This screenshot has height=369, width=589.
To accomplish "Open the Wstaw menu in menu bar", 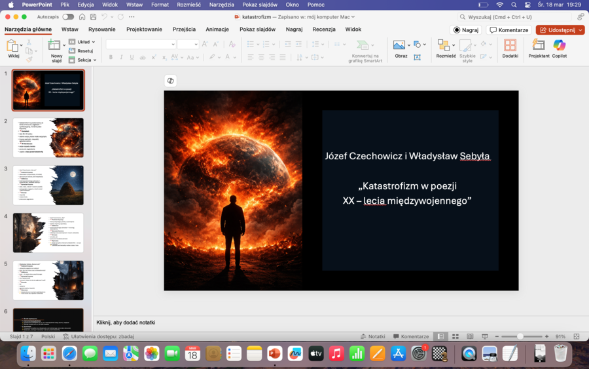I will tap(134, 5).
